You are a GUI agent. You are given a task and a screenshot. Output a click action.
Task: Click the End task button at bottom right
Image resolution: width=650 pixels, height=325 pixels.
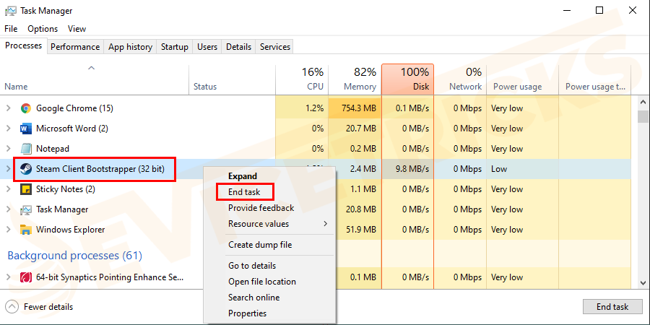point(612,307)
